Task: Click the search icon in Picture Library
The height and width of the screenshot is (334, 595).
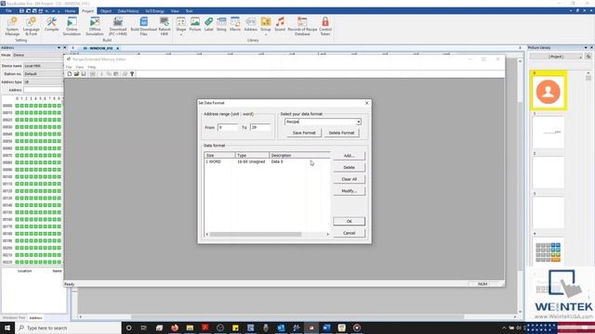Action: click(588, 57)
